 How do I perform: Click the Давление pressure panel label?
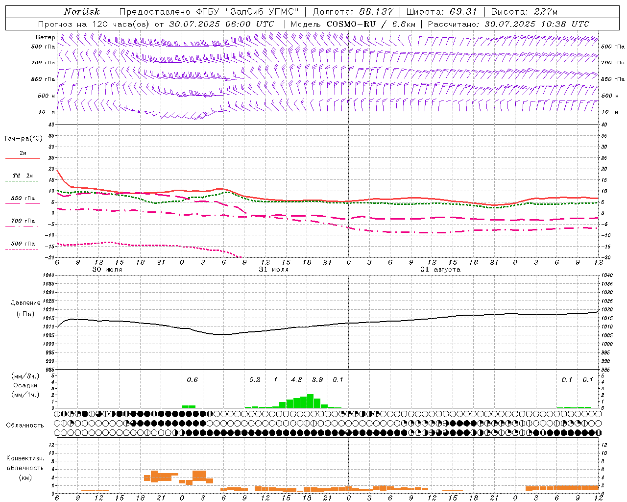24,303
